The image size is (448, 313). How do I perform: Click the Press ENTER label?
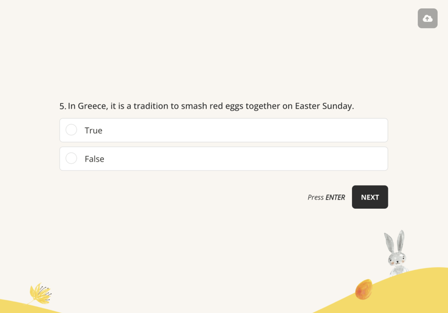[326, 197]
